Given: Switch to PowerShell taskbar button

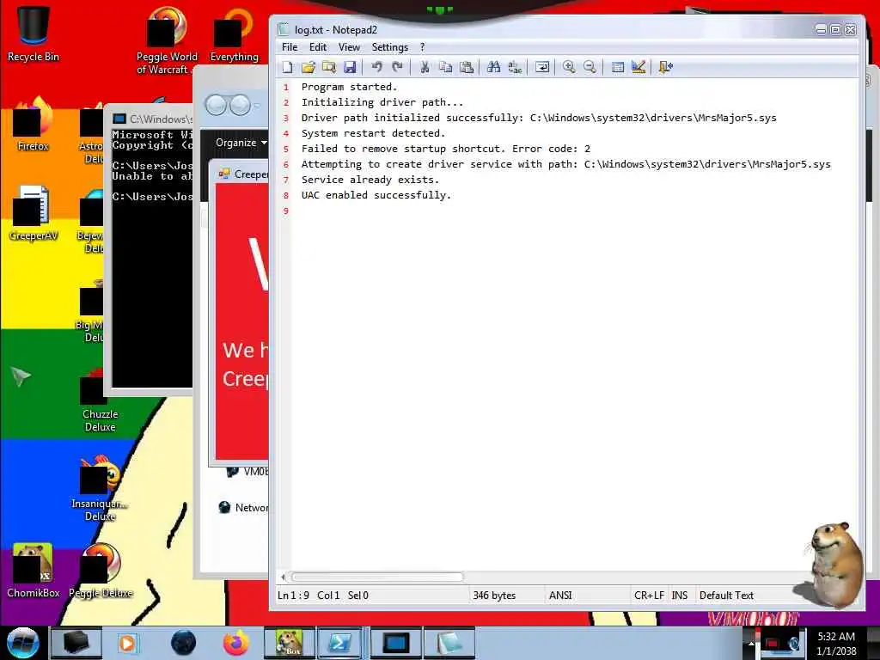Looking at the screenshot, I should coord(339,643).
